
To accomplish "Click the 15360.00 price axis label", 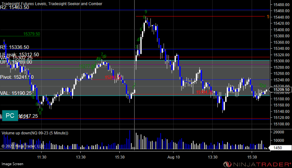I will click(x=282, y=43).
